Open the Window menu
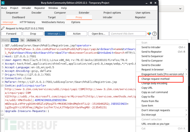The width and height of the screenshot is (190, 132). 53,8
